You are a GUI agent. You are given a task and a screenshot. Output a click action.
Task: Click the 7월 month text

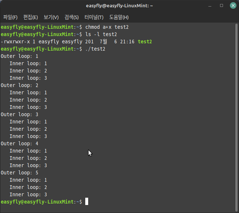[103, 42]
